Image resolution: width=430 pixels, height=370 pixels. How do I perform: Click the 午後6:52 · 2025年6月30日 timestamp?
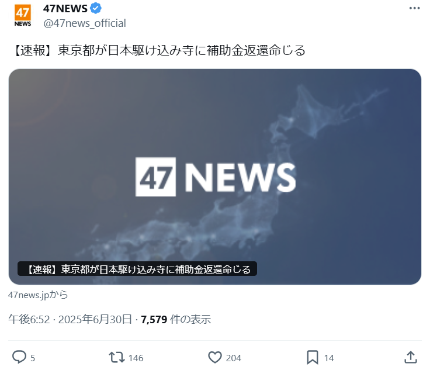70,320
